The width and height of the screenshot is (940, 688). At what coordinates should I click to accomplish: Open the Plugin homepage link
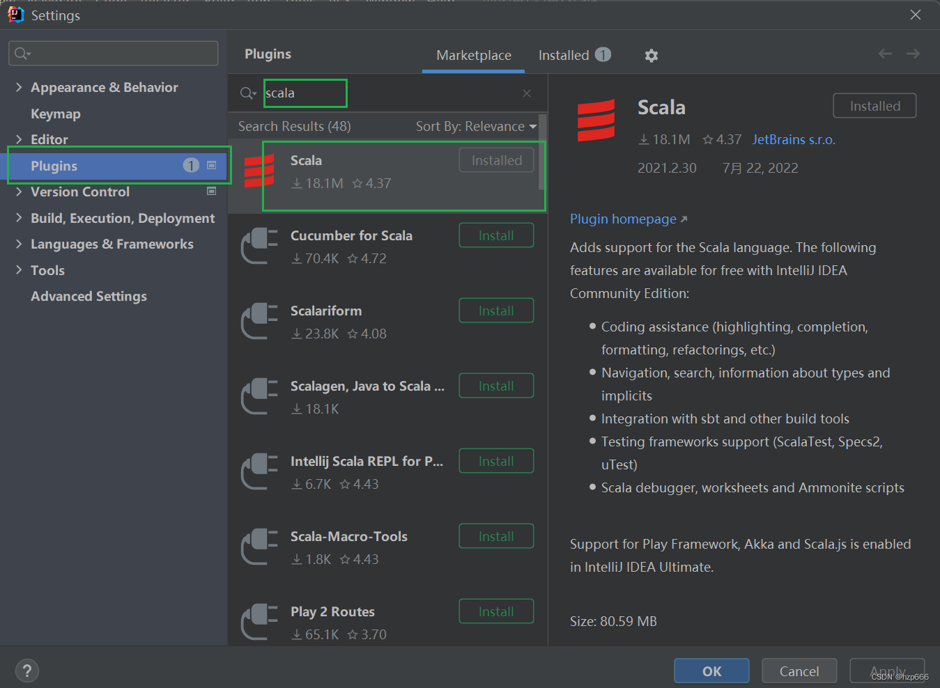pyautogui.click(x=629, y=219)
